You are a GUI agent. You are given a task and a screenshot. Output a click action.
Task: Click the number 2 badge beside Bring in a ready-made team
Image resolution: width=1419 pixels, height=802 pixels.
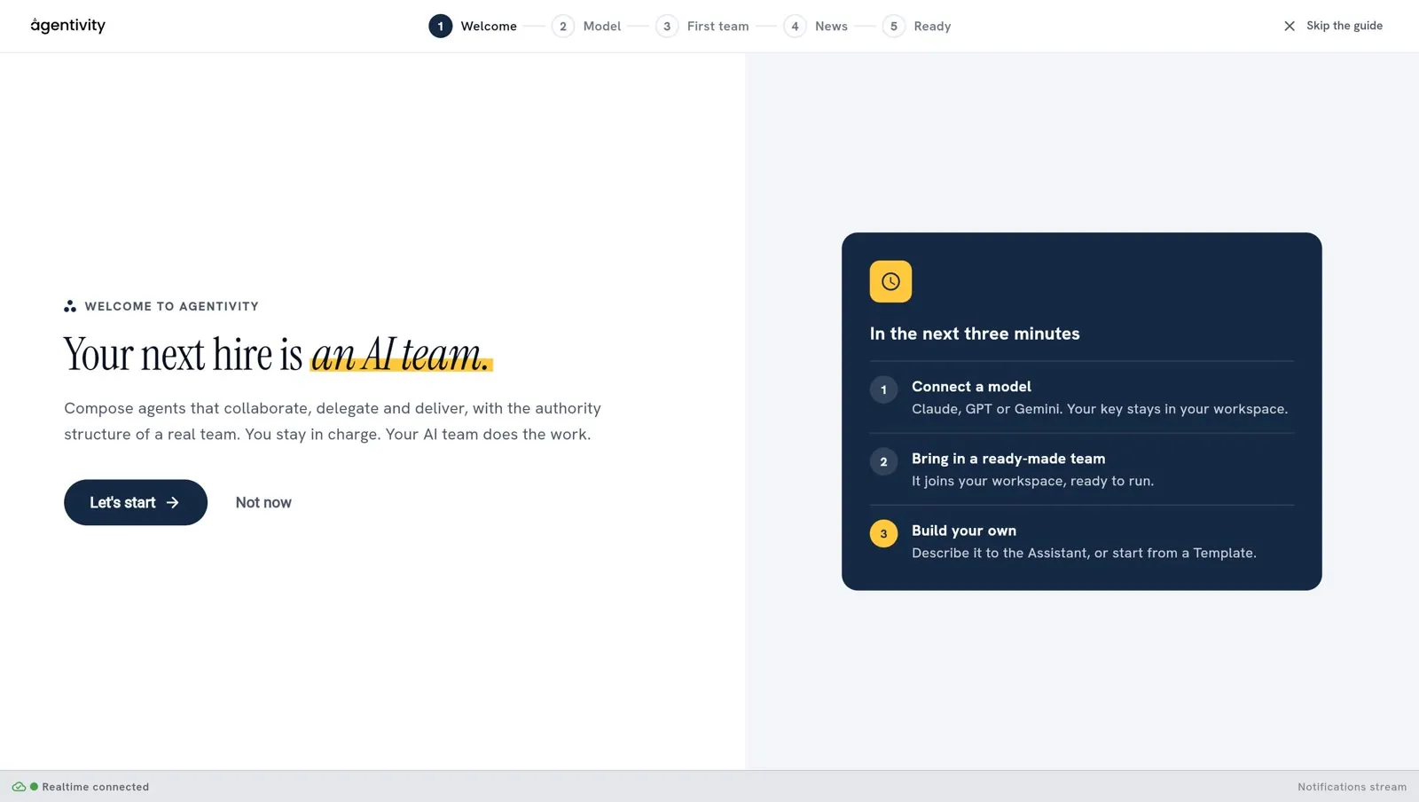883,461
